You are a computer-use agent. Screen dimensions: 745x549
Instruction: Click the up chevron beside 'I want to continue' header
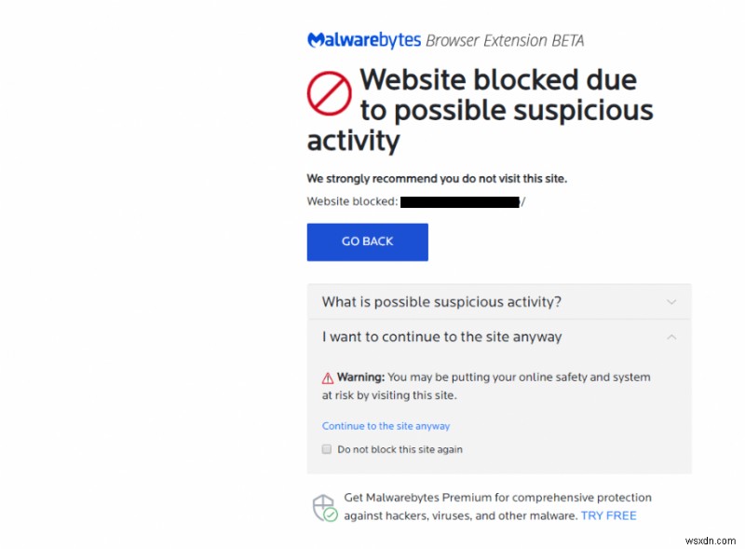point(671,336)
